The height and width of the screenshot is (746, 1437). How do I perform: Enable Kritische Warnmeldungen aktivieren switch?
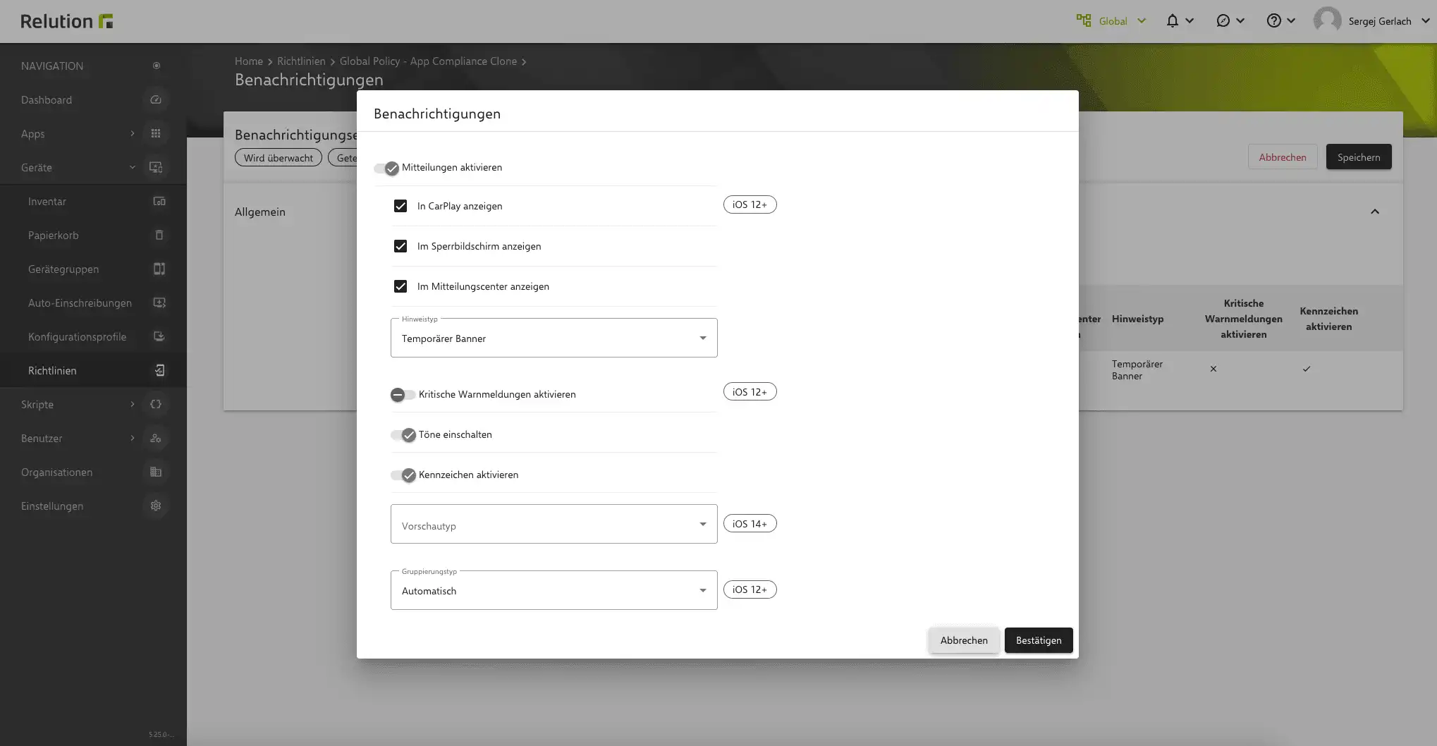(x=403, y=395)
